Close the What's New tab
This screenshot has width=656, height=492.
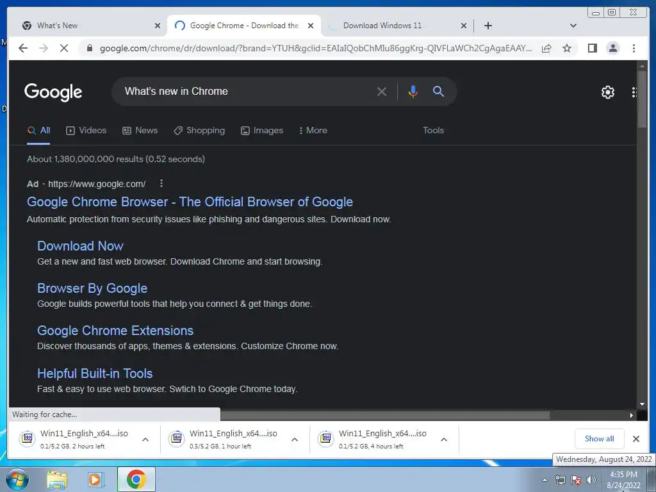click(x=158, y=26)
